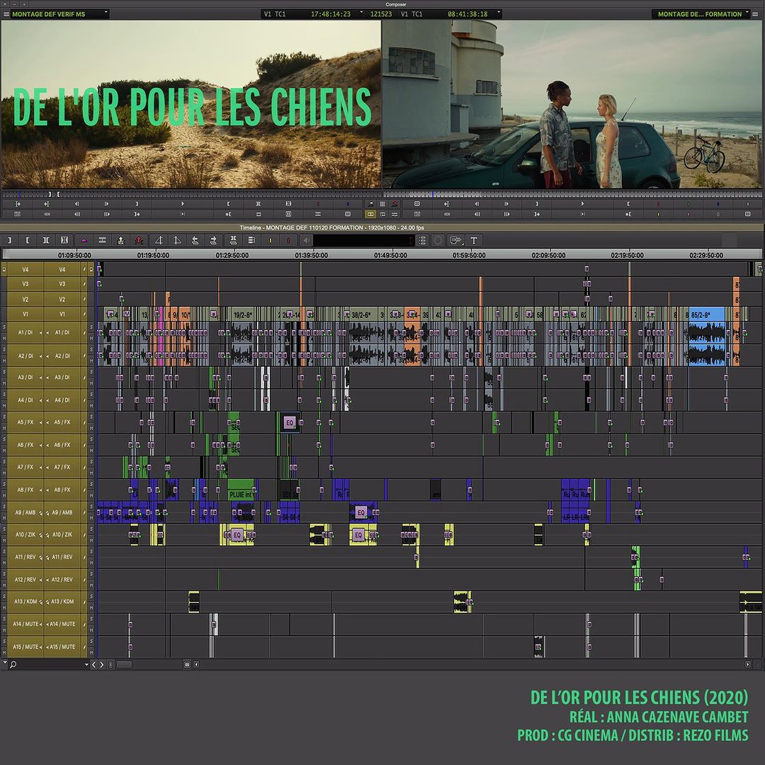Click the speaker audio icon in timeline toolbar

[306, 240]
